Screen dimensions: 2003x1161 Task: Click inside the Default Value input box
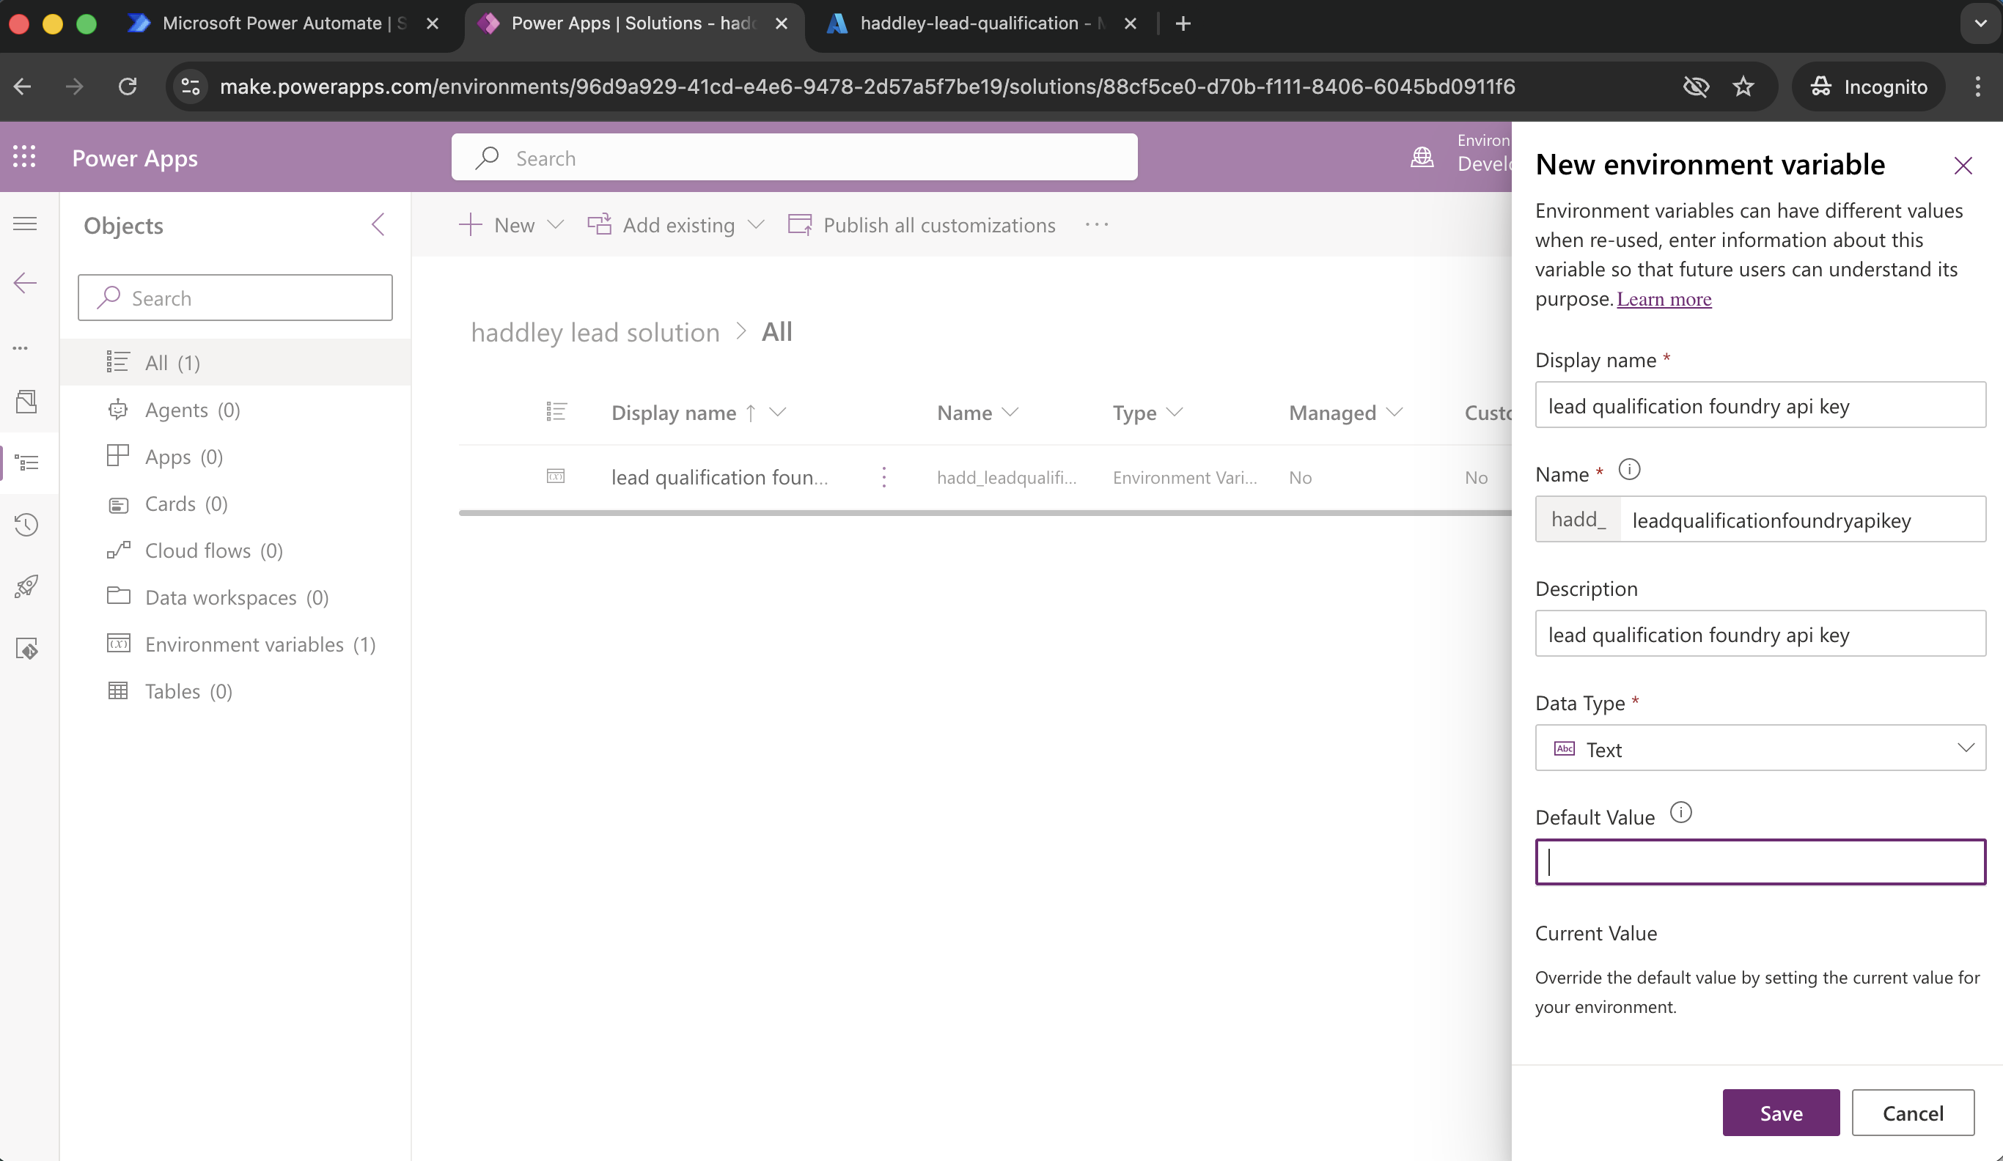point(1760,861)
